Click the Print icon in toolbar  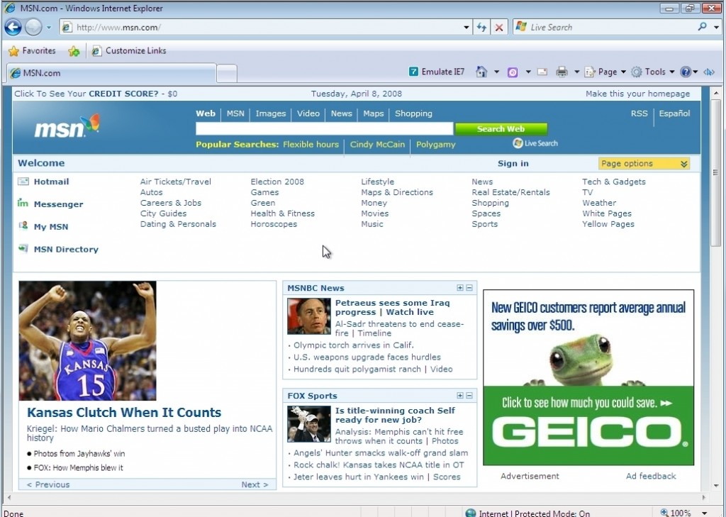[562, 72]
